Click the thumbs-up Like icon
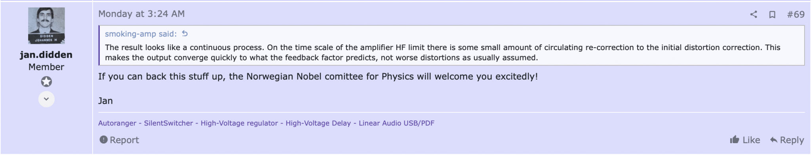Image resolution: width=811 pixels, height=155 pixels. (x=735, y=140)
